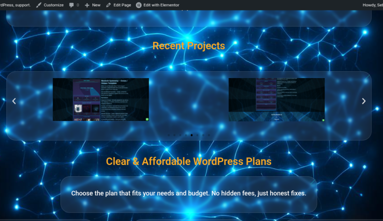This screenshot has height=221, width=383.
Task: Open the comments bubble showing 0
Action: pyautogui.click(x=74, y=5)
